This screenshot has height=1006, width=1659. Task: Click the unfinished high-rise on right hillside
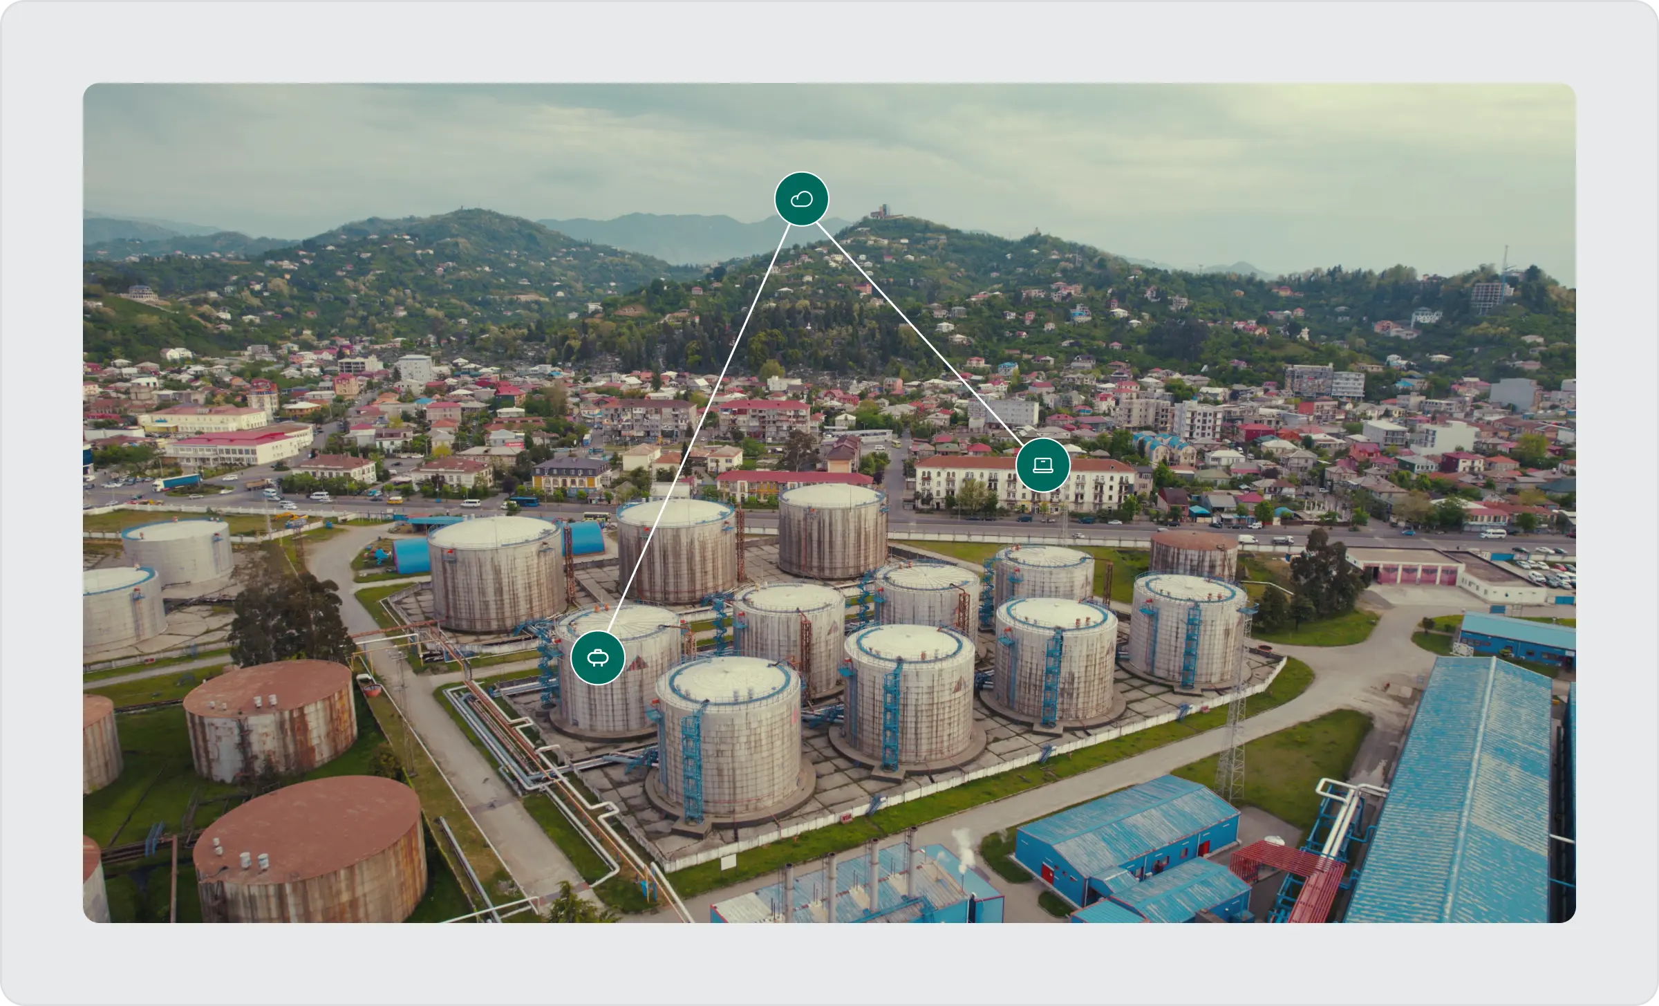[x=1488, y=295]
